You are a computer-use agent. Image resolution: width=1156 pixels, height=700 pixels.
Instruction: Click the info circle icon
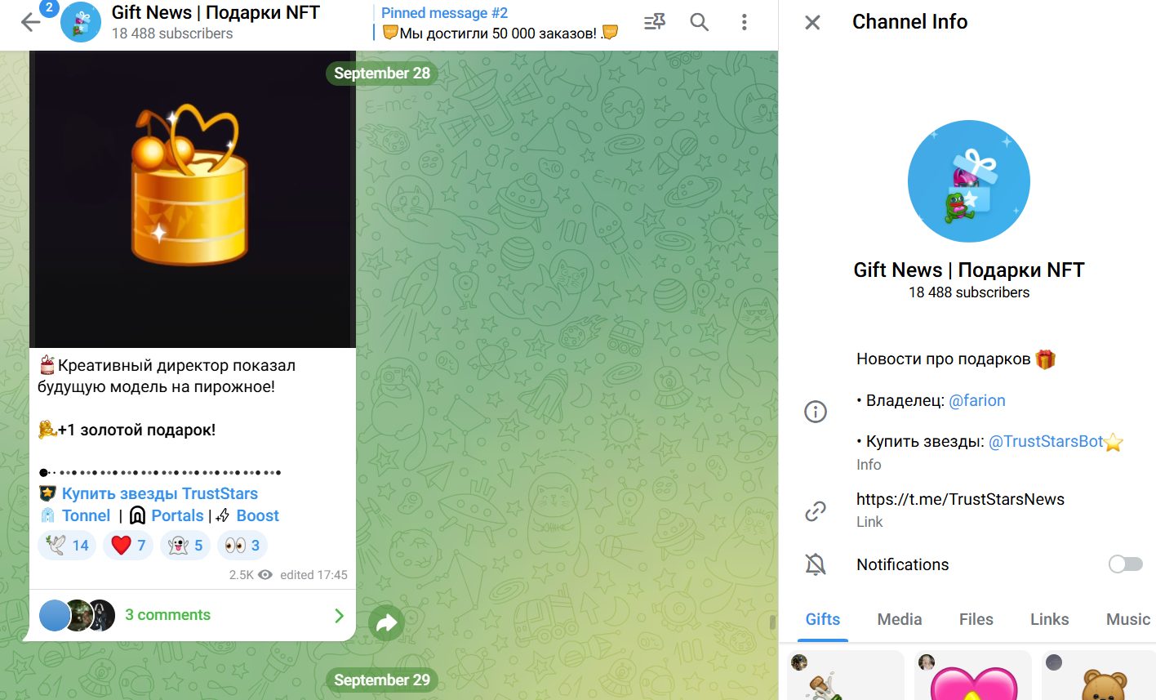[x=816, y=411]
